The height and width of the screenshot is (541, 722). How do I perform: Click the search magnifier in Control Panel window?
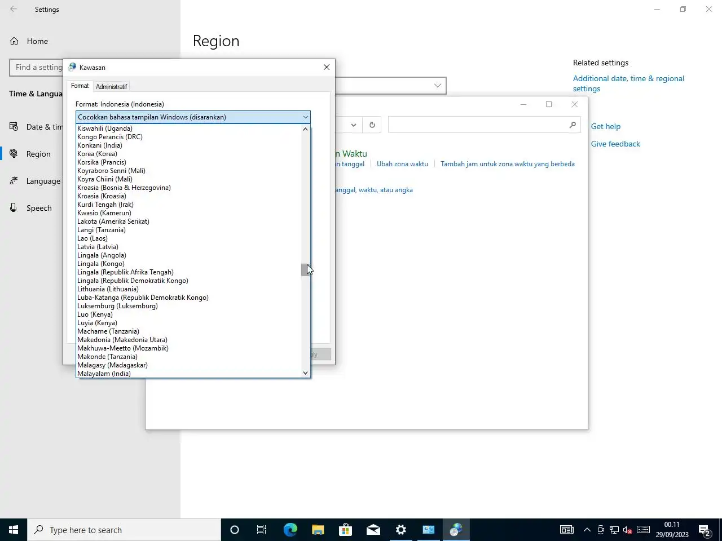coord(573,125)
